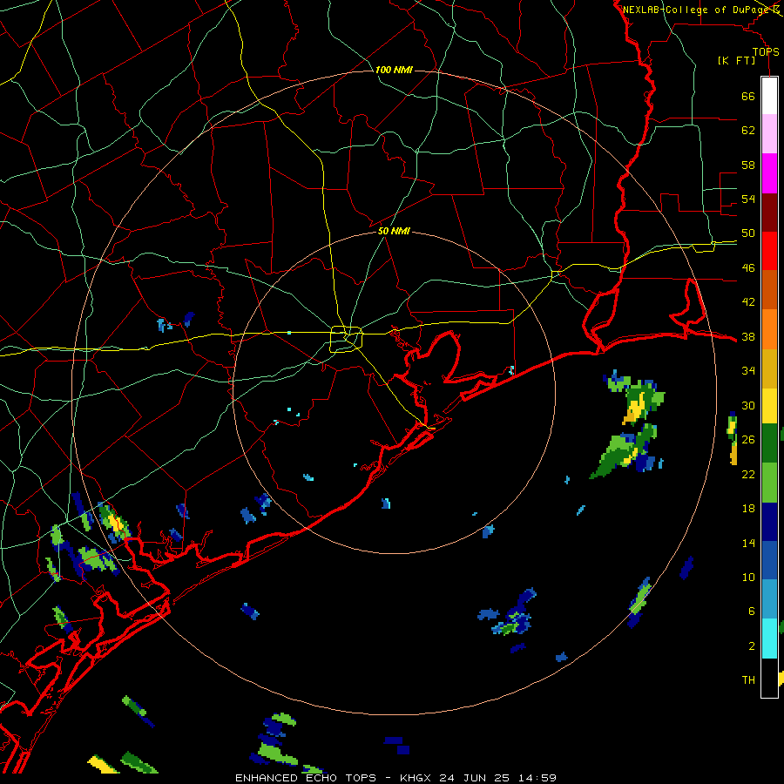This screenshot has width=784, height=784.
Task: Select the 50 legend value
Action: point(748,233)
